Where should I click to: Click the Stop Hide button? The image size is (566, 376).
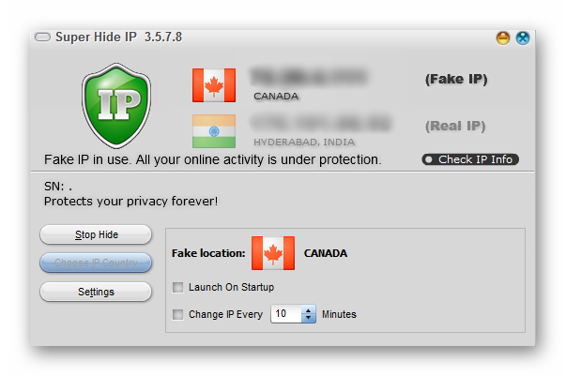96,234
